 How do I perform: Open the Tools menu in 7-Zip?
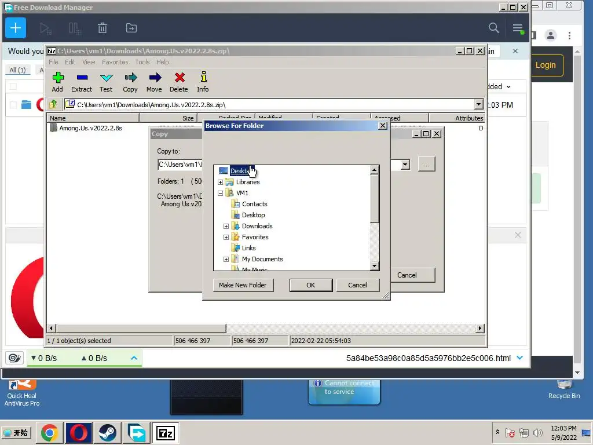(x=142, y=62)
